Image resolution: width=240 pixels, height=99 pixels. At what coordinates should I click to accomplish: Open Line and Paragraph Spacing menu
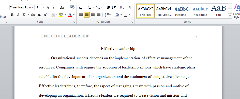[108, 15]
